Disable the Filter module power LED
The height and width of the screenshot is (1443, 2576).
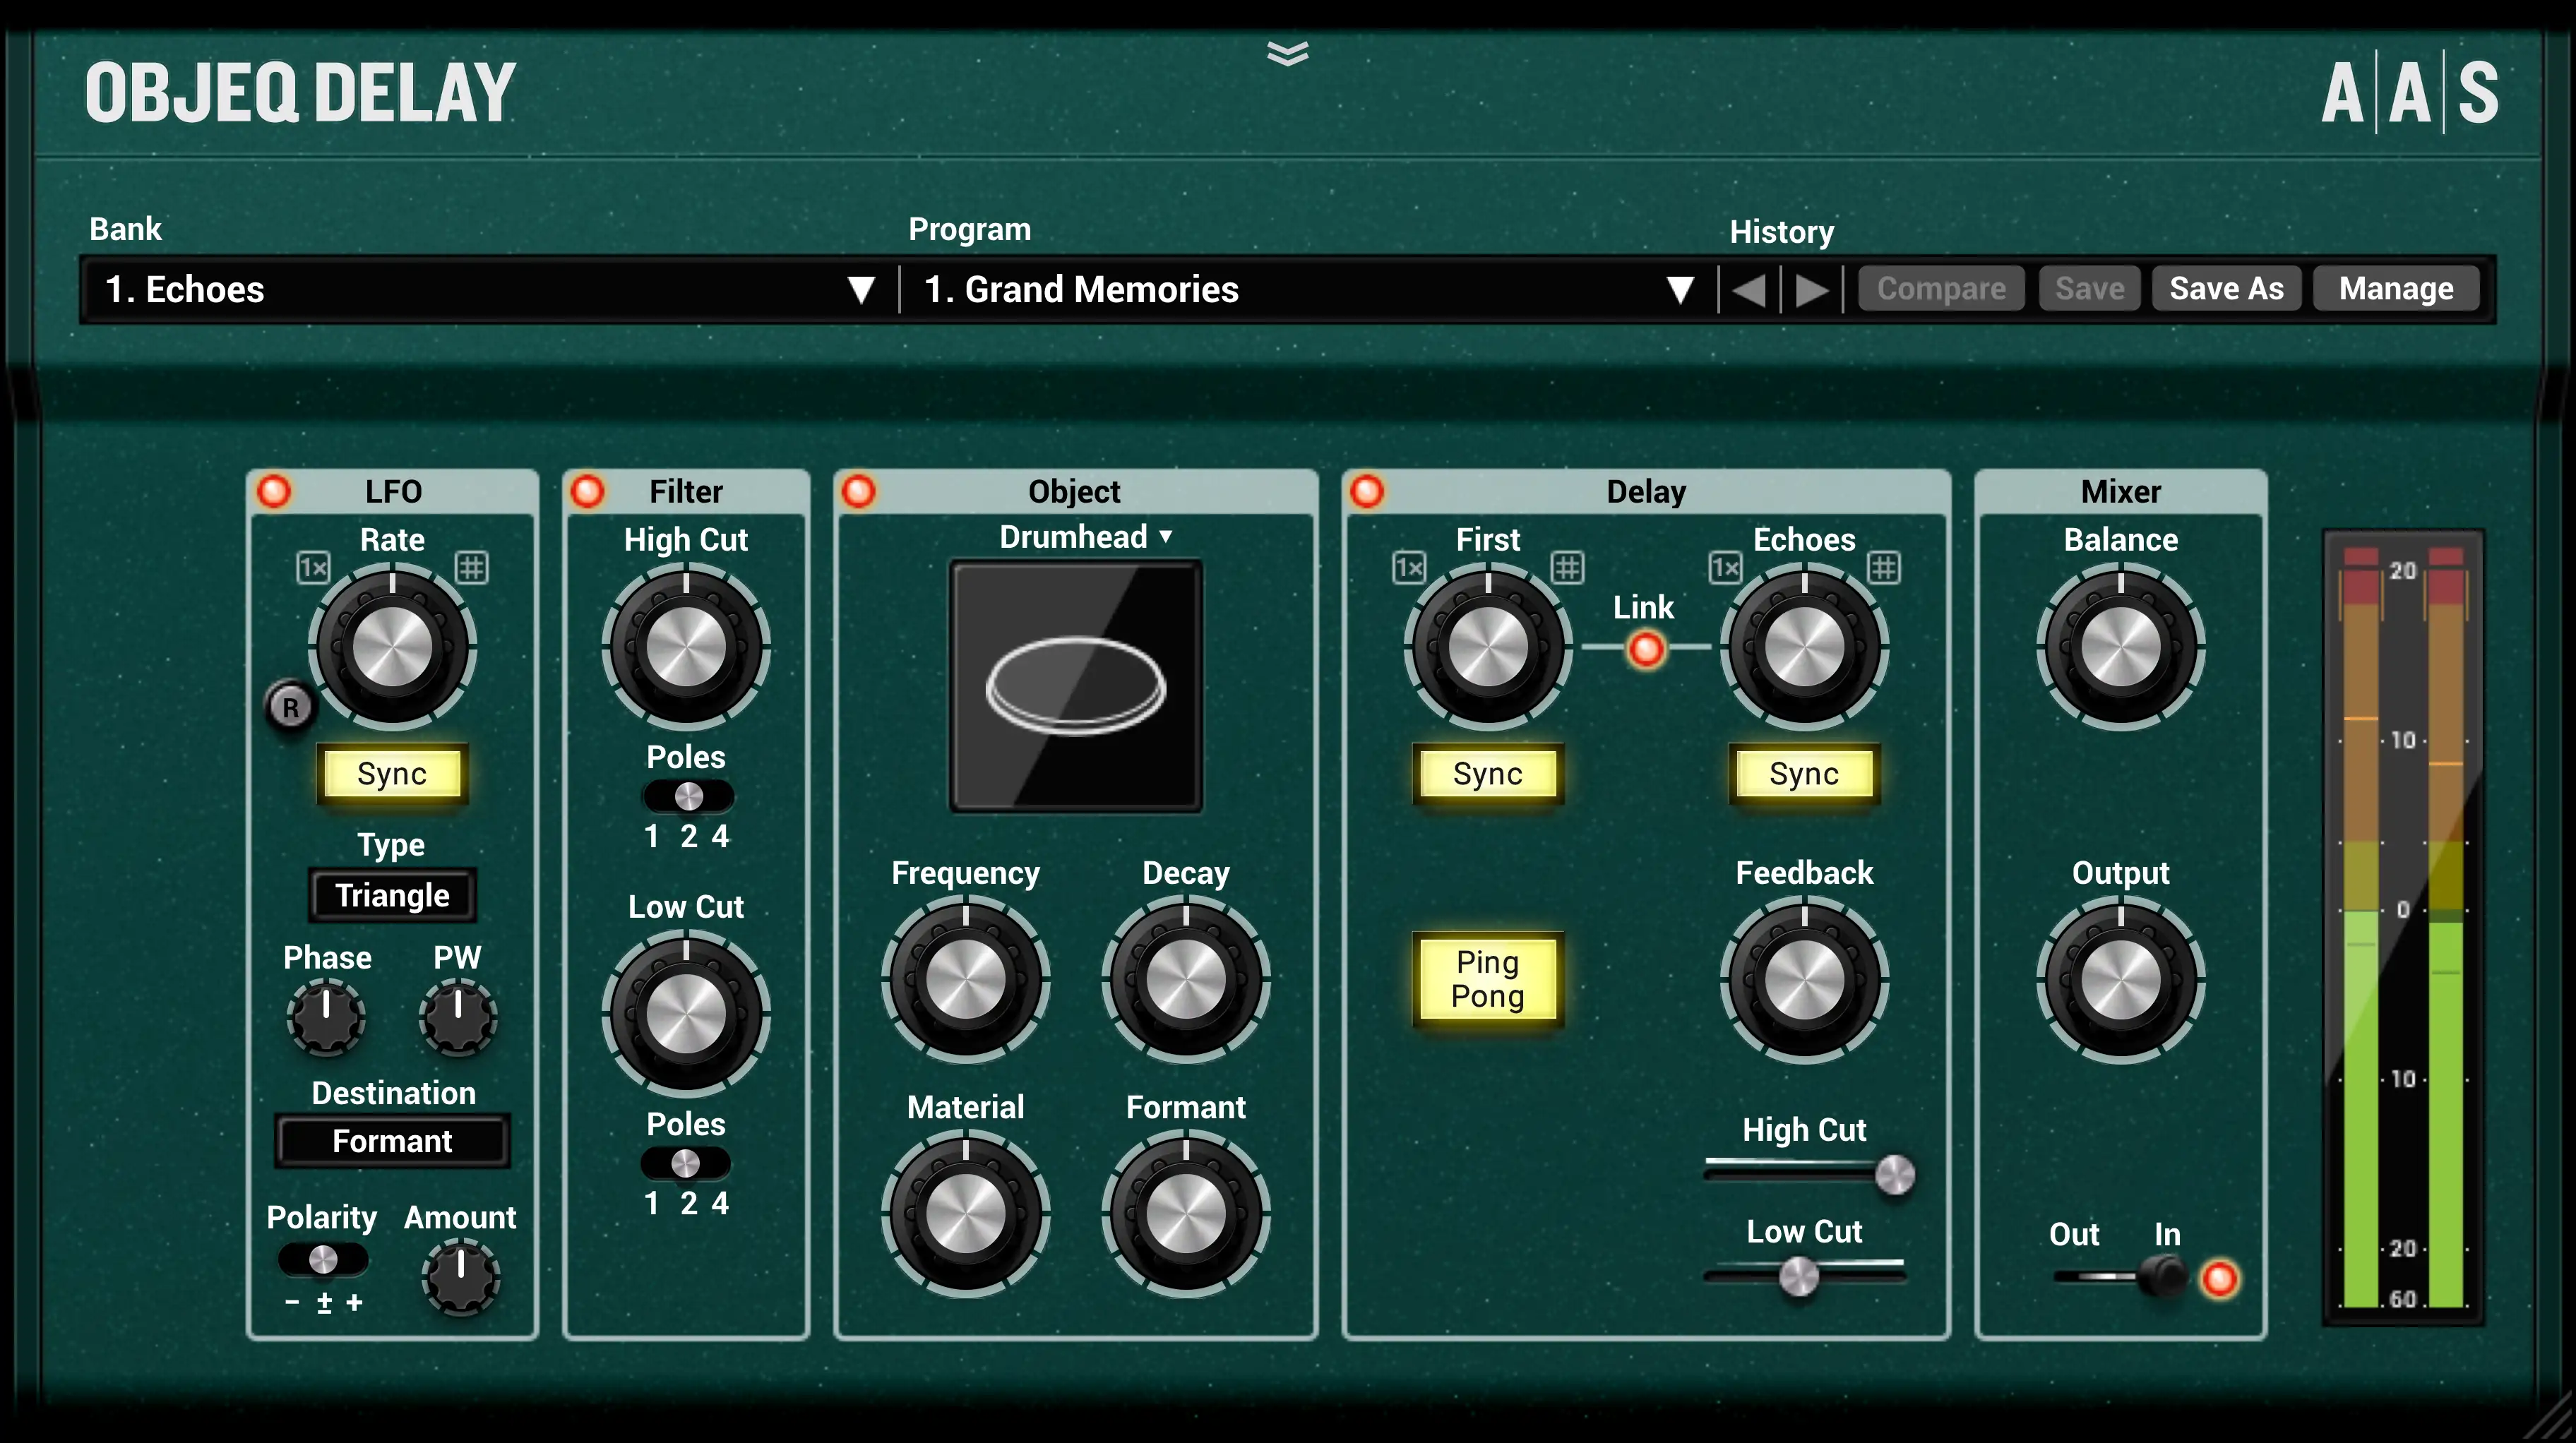coord(588,491)
